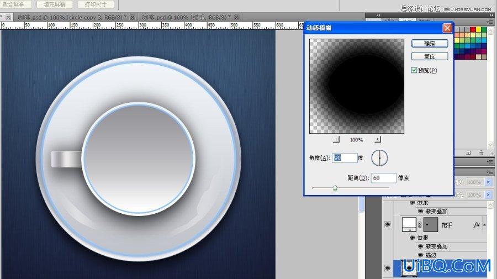Collapse panels with the left double-arrow icon
This screenshot has height=279, width=497.
tap(378, 15)
